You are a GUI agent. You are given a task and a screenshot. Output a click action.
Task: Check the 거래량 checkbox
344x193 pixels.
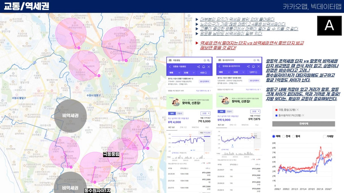coord(325,137)
